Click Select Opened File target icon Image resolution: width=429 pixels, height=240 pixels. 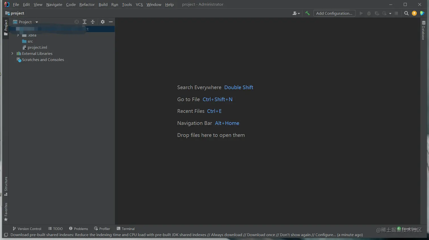click(x=77, y=22)
